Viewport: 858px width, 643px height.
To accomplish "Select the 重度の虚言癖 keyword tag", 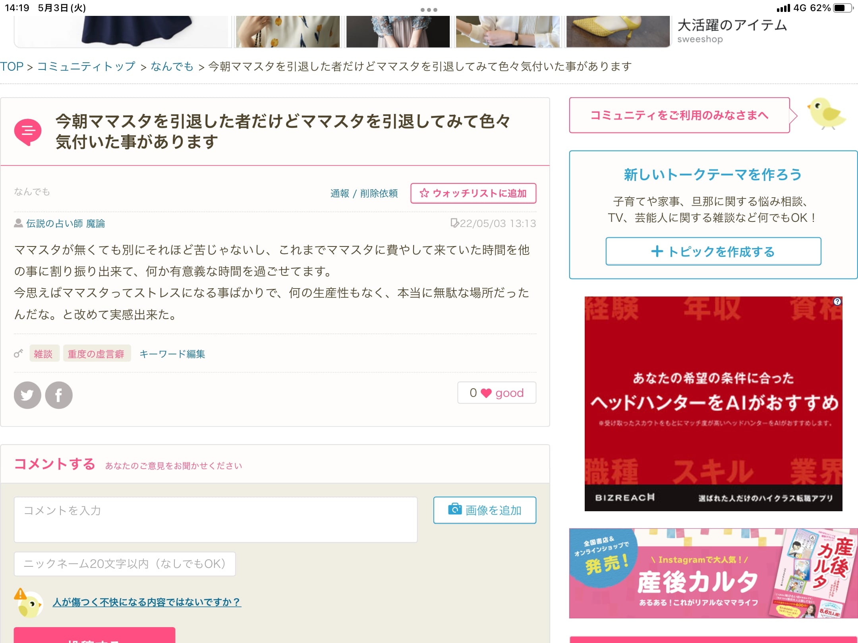I will pos(96,354).
